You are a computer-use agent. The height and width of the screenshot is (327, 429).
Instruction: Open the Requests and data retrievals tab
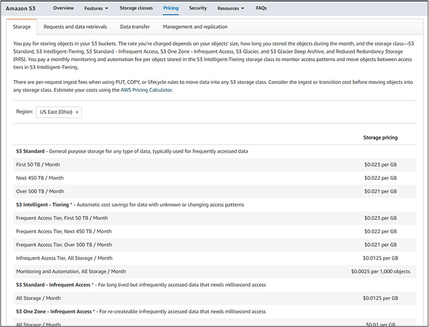point(75,27)
